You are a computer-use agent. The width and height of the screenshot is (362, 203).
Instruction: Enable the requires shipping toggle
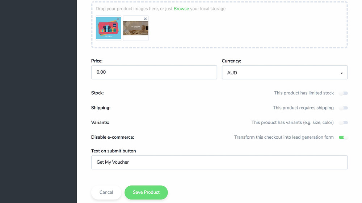tap(343, 108)
